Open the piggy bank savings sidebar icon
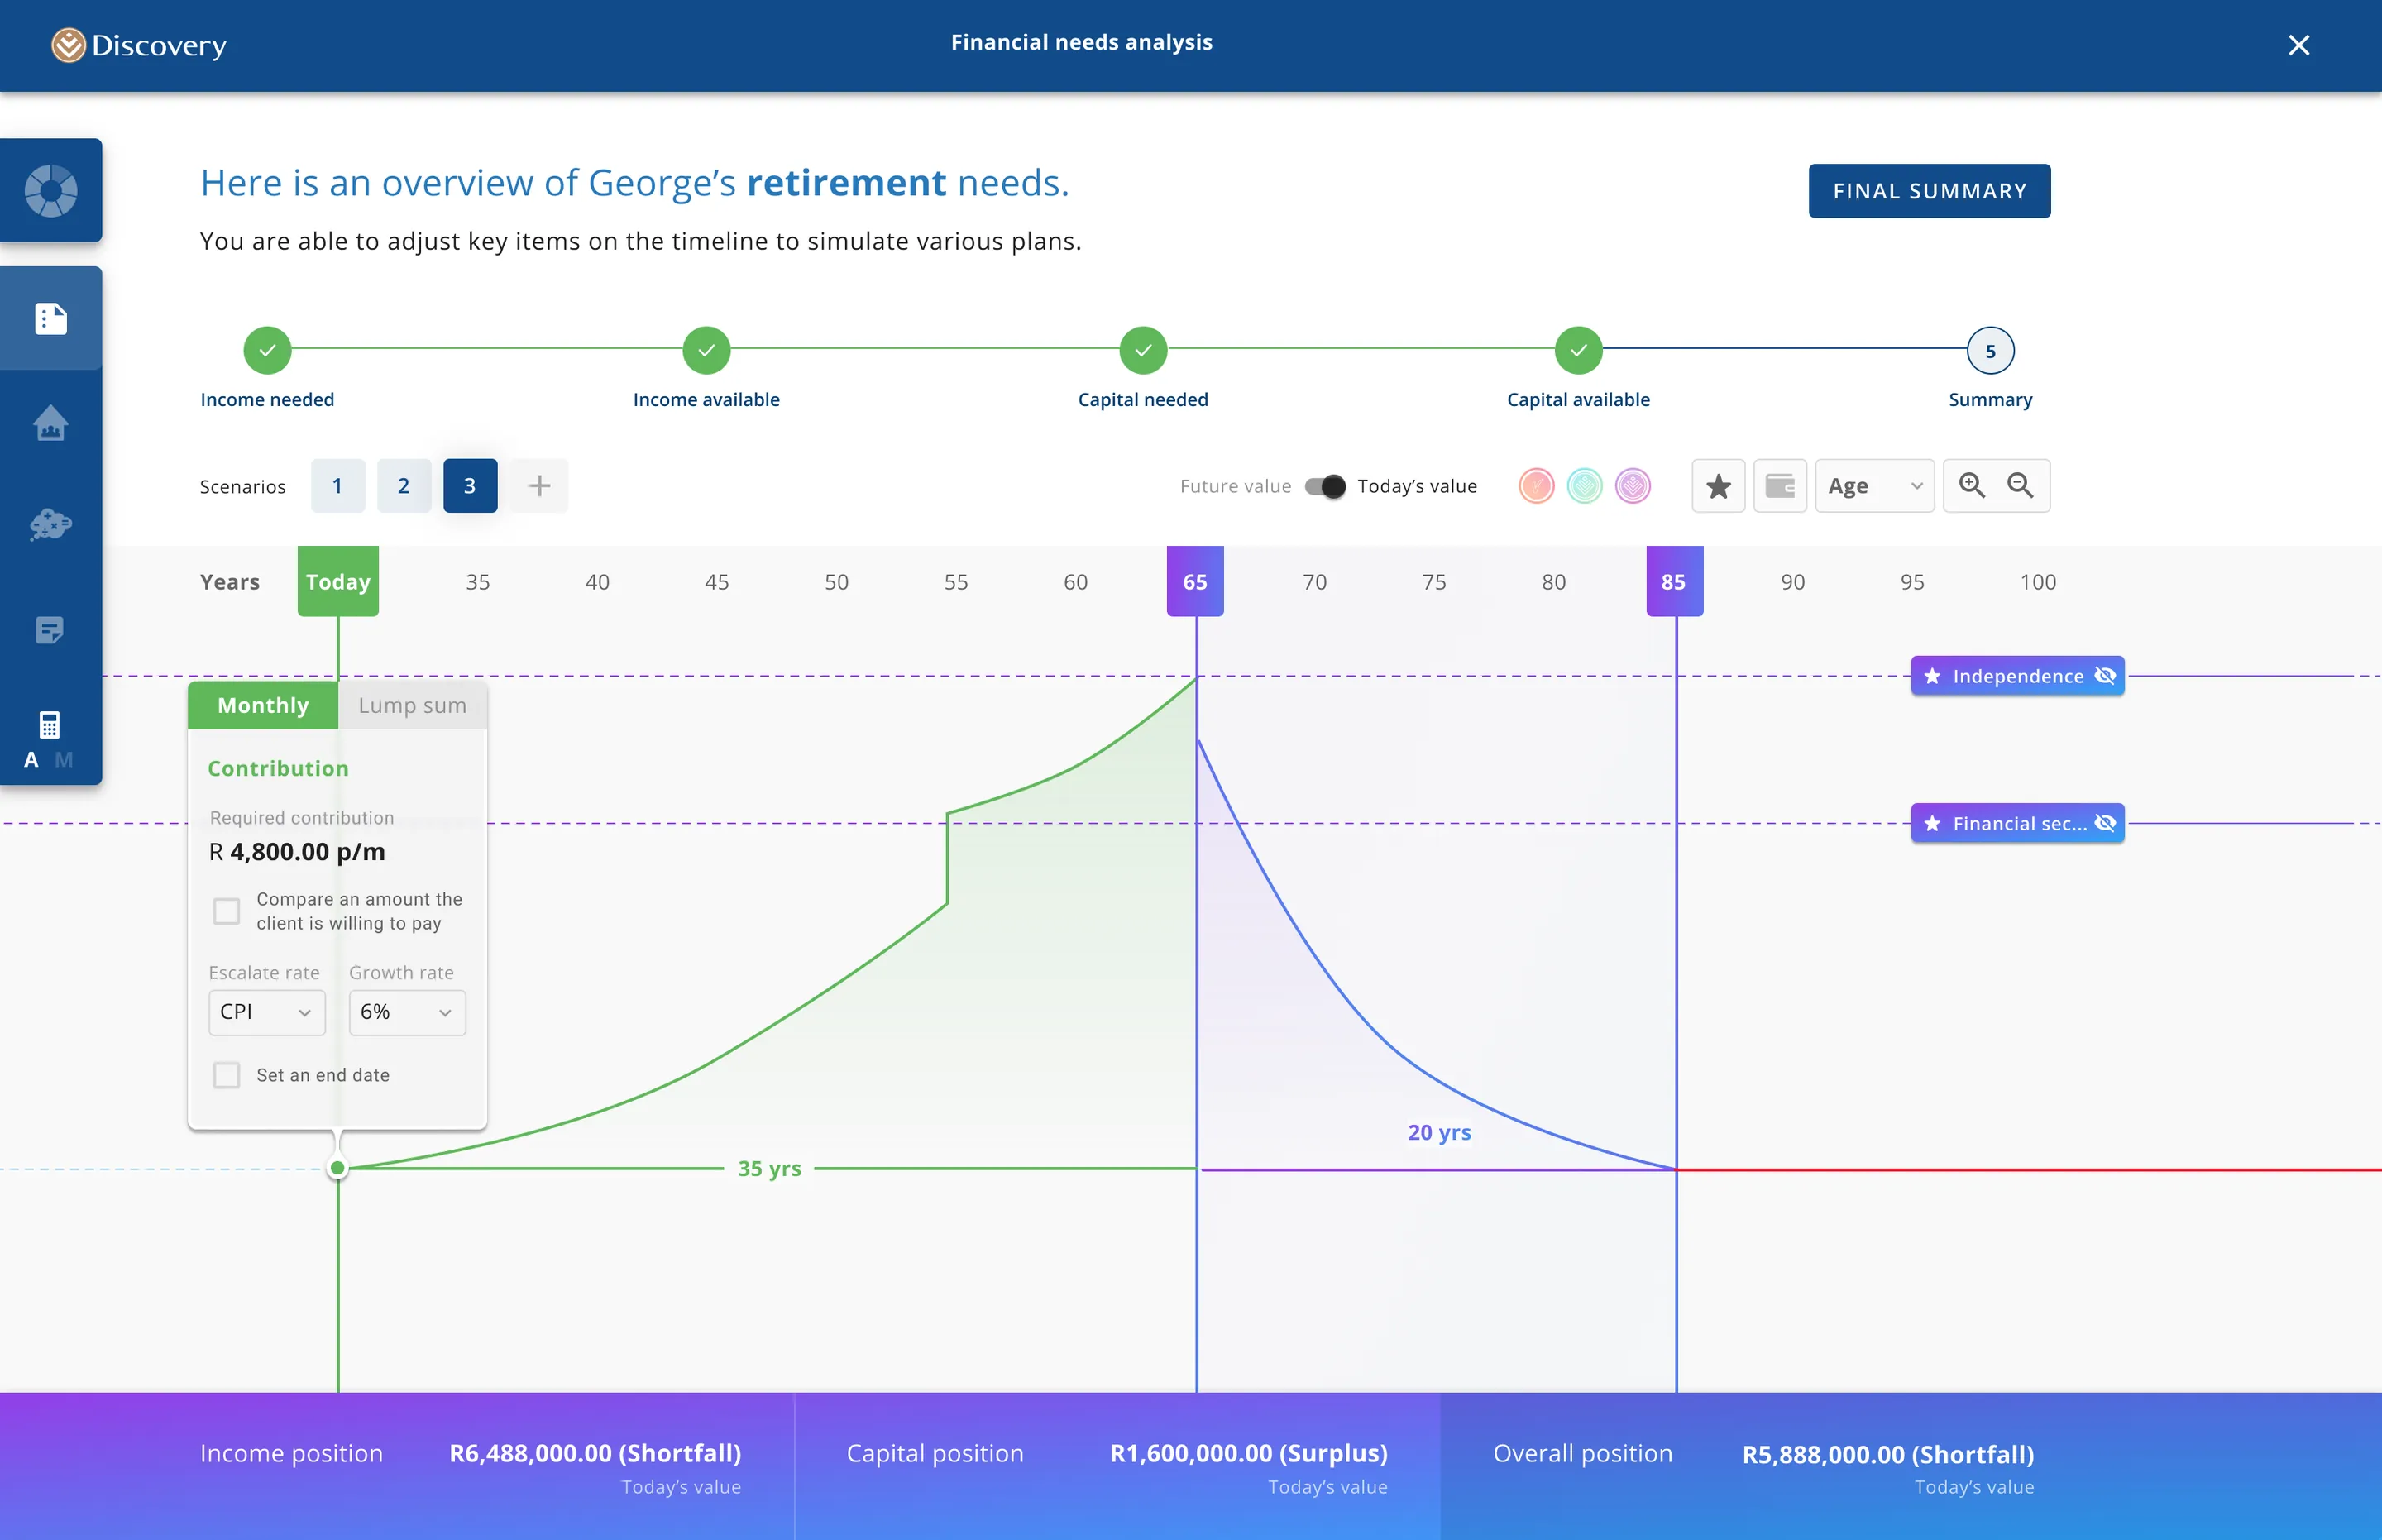2382x1540 pixels. (51, 524)
